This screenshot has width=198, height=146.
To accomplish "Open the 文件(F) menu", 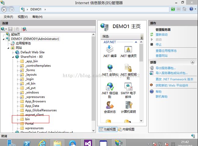I will pyautogui.click(x=8, y=17).
